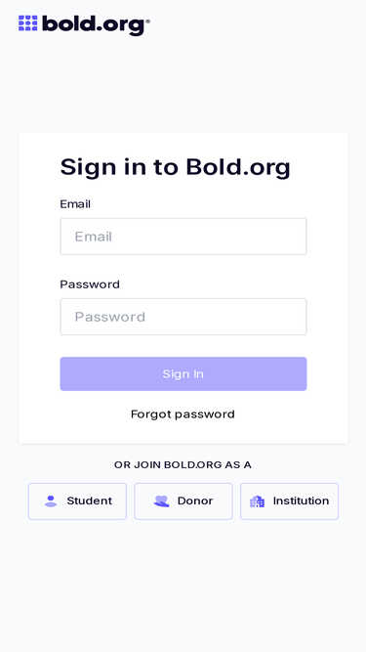The image size is (366, 652).
Task: Click the "Sign in to Bold.org" heading
Action: point(175,167)
